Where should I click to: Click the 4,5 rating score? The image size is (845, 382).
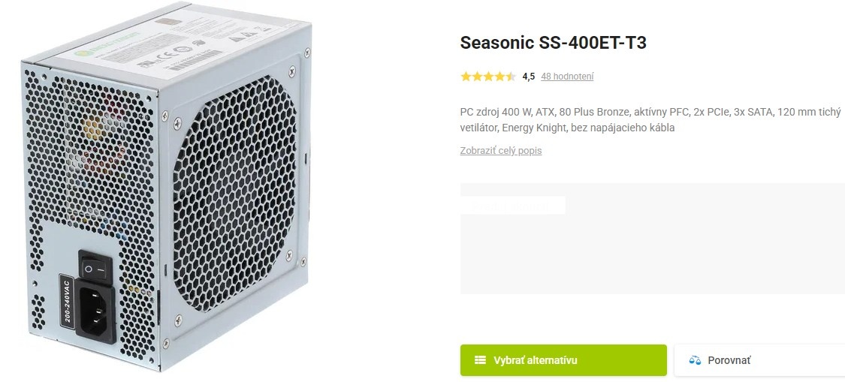click(x=528, y=77)
